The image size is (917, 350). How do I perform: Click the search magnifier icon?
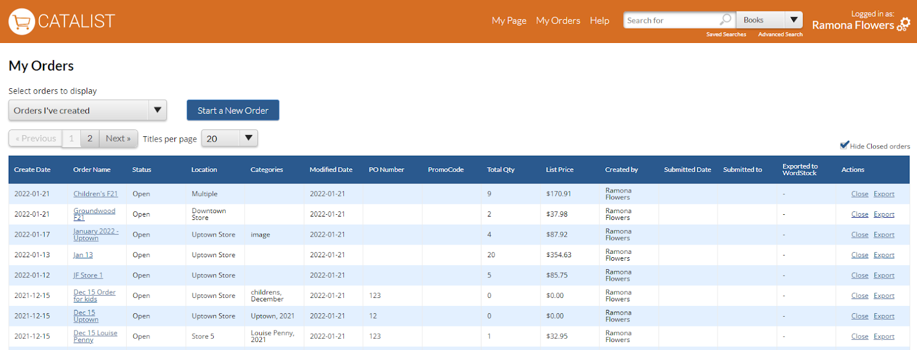726,19
